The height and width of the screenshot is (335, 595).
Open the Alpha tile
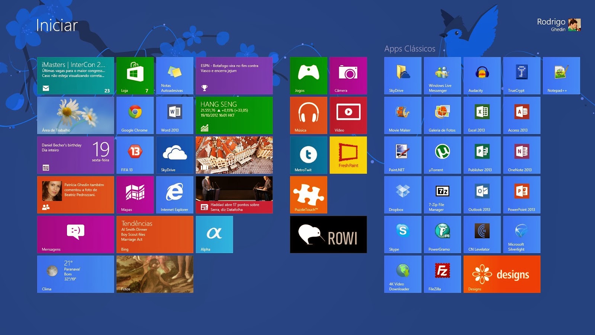(215, 234)
